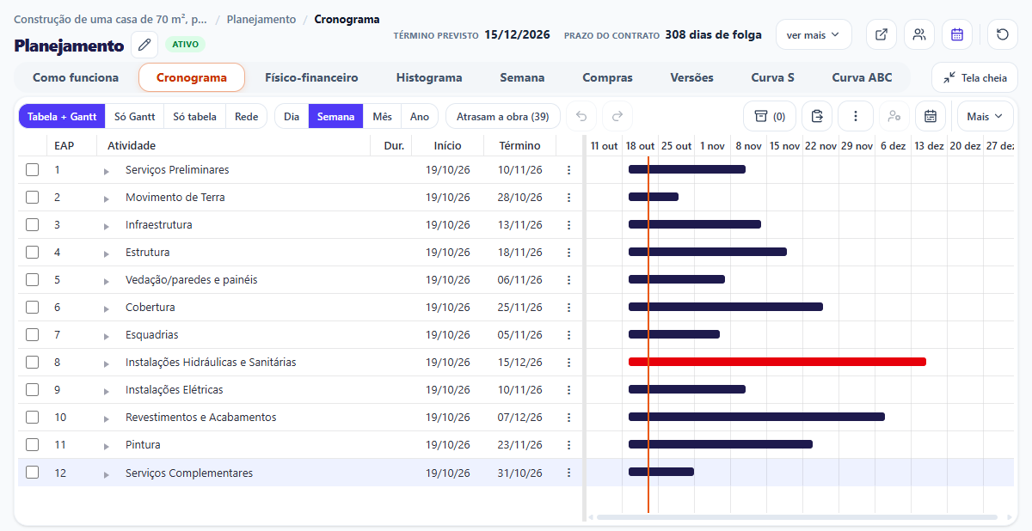1032x531 pixels.
Task: Expand the Revestimentos e Acabamentos row
Action: pos(107,418)
